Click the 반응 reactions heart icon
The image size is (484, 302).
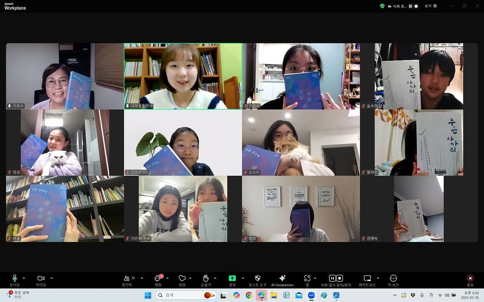[x=182, y=278]
